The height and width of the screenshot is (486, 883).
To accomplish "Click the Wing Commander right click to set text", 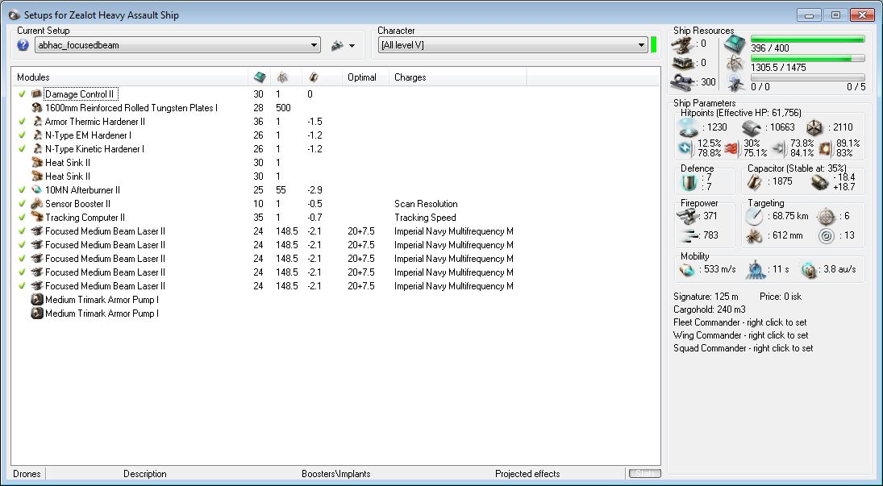I will [740, 335].
